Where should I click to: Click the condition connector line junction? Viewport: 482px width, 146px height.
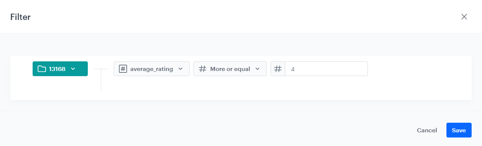tap(101, 69)
